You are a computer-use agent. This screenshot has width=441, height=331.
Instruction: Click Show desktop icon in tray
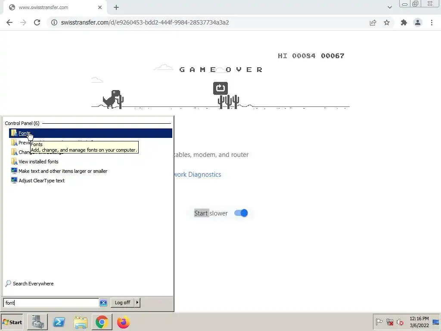click(x=436, y=322)
